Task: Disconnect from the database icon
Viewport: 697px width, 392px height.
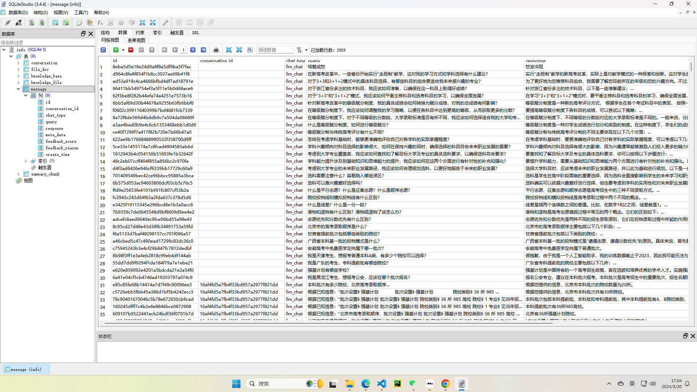Action: (18, 23)
